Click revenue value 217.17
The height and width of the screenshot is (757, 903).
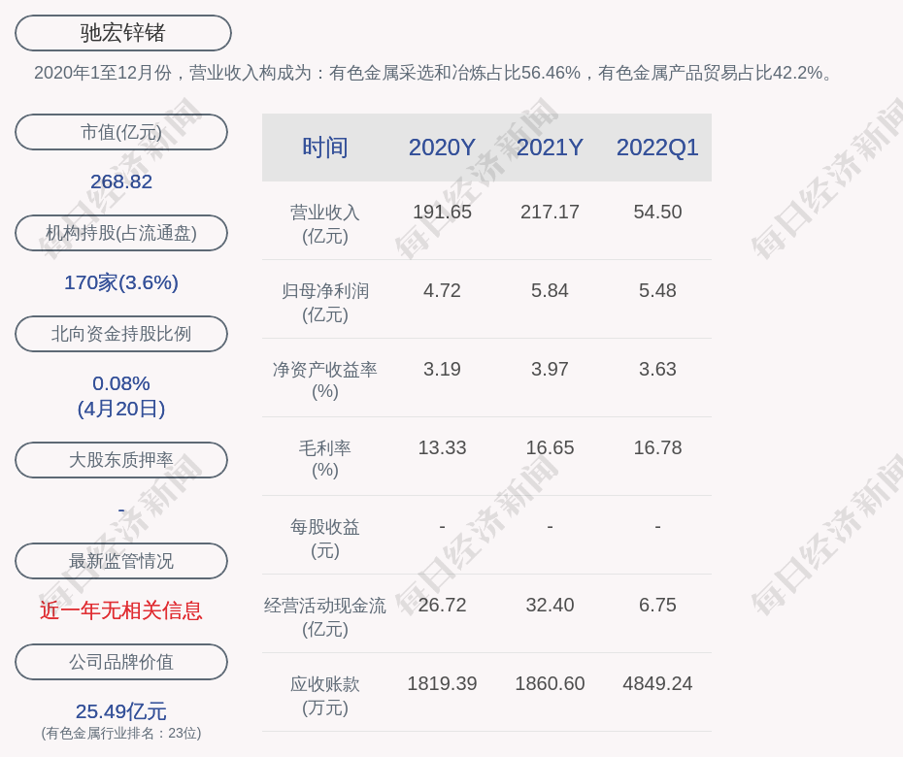click(x=550, y=212)
